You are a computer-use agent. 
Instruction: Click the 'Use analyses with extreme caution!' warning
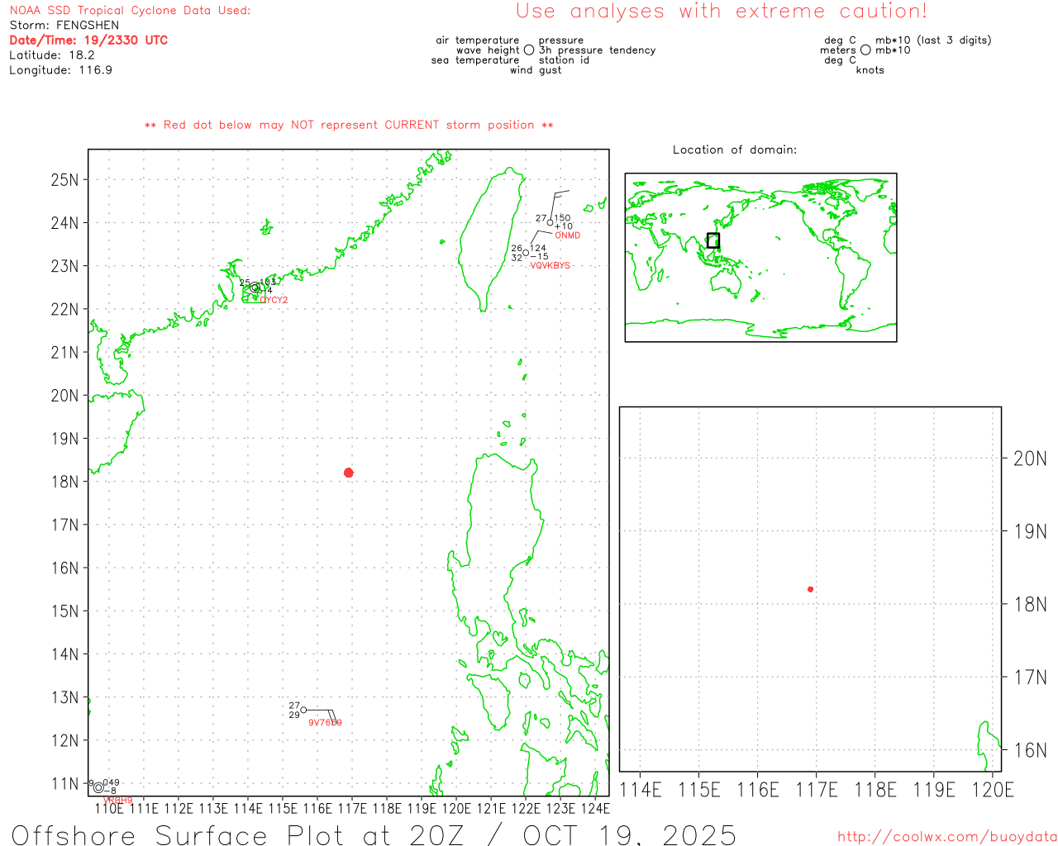(721, 12)
